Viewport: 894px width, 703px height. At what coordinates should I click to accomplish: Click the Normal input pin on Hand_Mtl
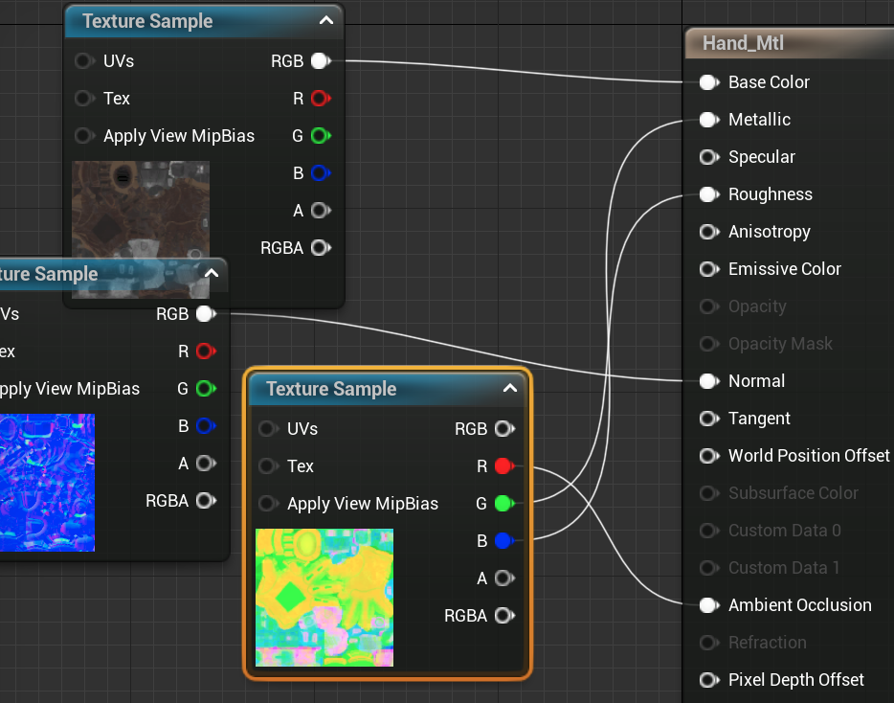[708, 381]
